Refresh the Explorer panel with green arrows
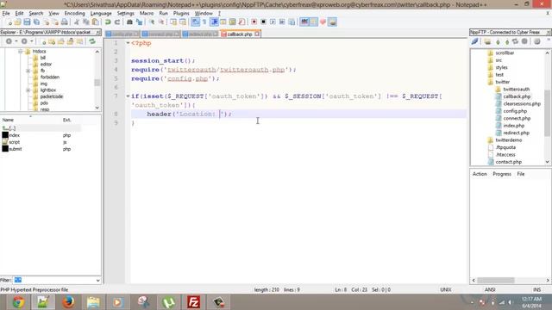 click(92, 41)
